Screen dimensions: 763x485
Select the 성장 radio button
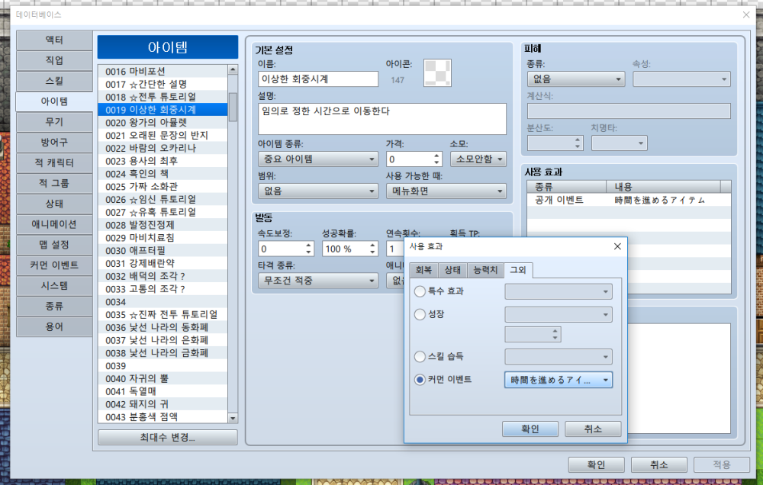(420, 313)
